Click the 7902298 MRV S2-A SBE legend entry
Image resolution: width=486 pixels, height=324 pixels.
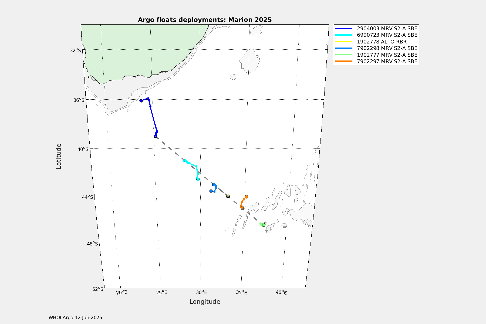coord(376,48)
